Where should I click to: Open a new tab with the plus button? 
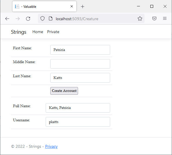point(82,7)
